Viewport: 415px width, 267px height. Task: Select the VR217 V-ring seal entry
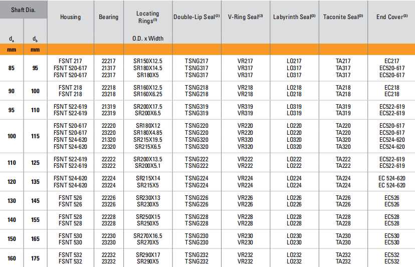[x=245, y=61]
